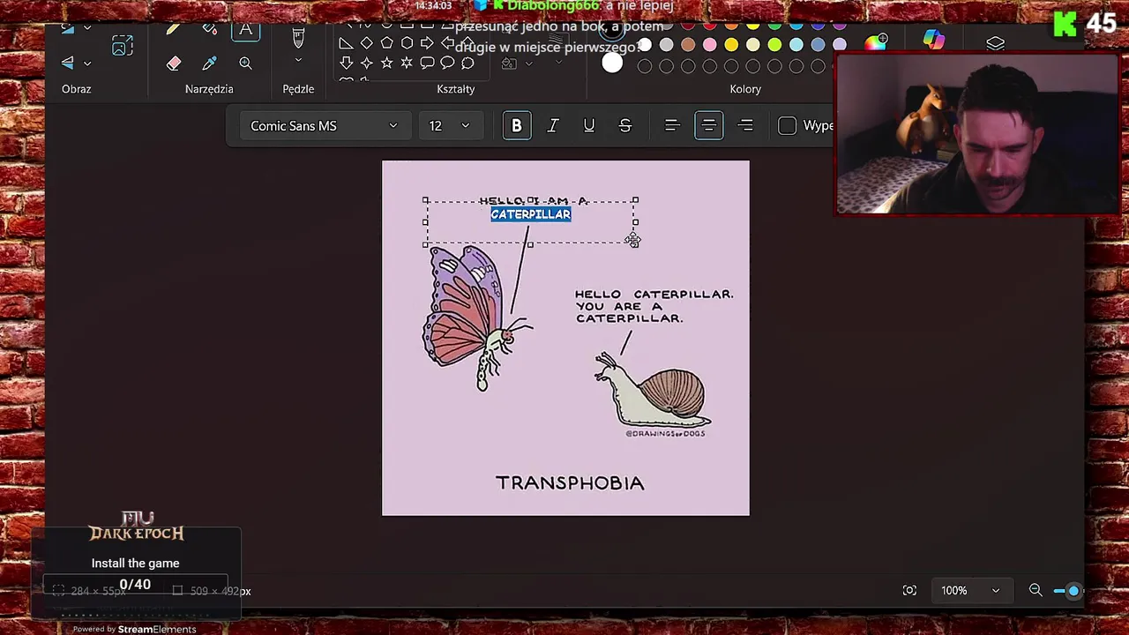Viewport: 1129px width, 635px height.
Task: Click the Pędzle group label
Action: click(298, 89)
